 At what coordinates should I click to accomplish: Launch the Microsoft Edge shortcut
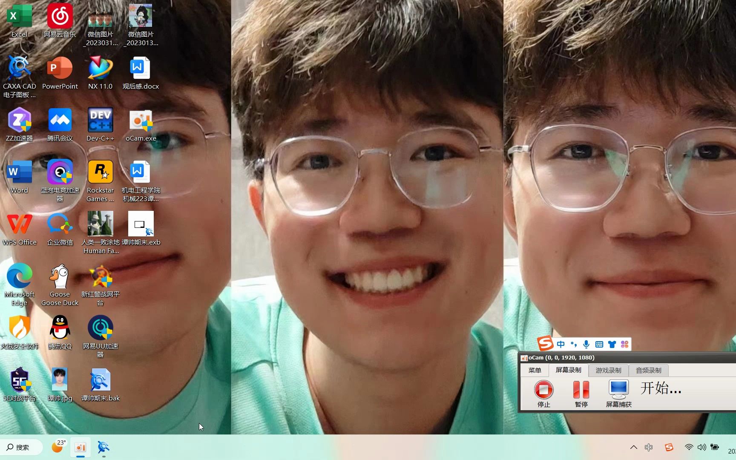click(19, 285)
